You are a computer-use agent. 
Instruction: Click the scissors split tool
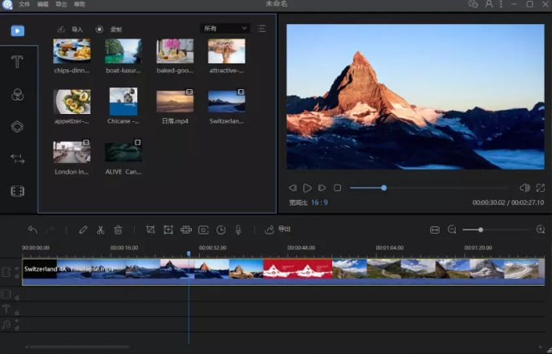(100, 230)
